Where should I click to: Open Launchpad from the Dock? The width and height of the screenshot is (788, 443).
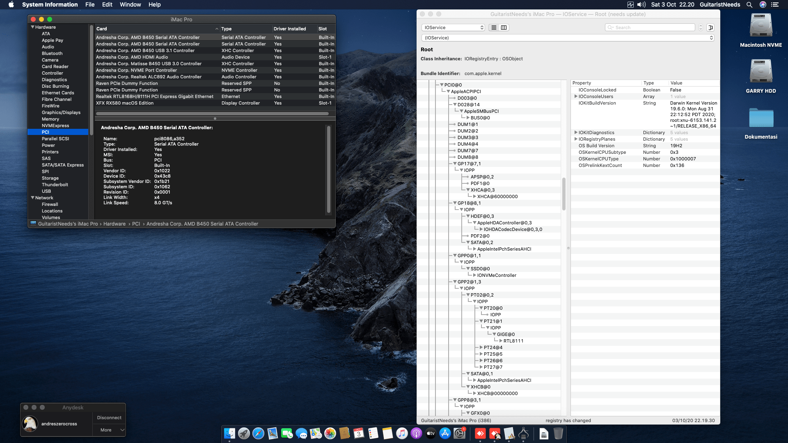(243, 434)
